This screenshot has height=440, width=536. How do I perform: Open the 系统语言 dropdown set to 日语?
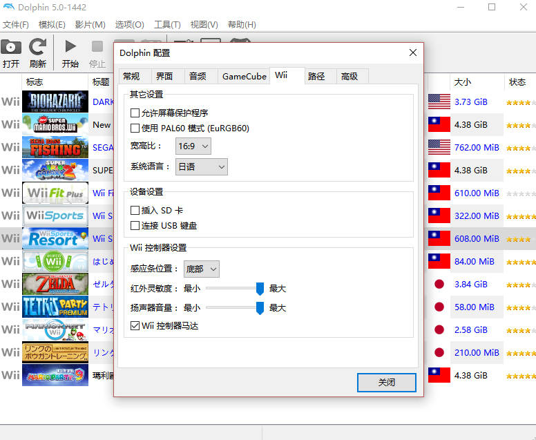[x=201, y=167]
